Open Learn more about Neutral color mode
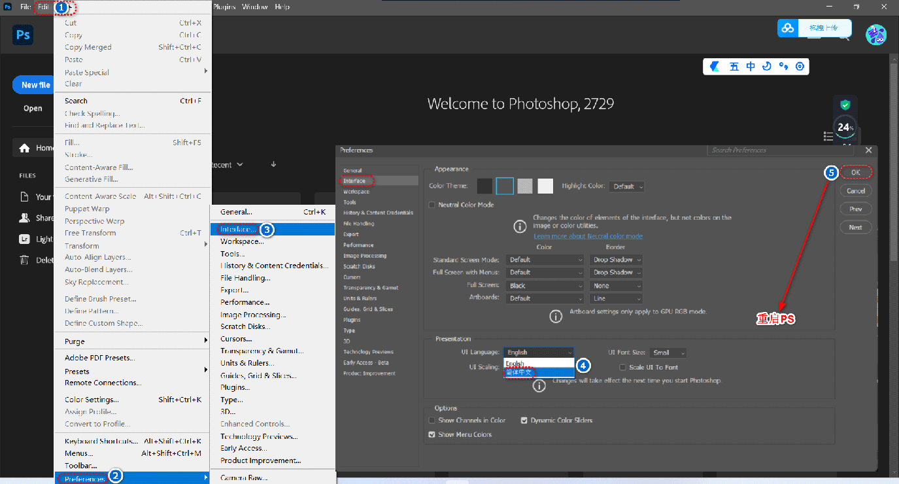Screen dimensions: 899x484 coord(588,236)
